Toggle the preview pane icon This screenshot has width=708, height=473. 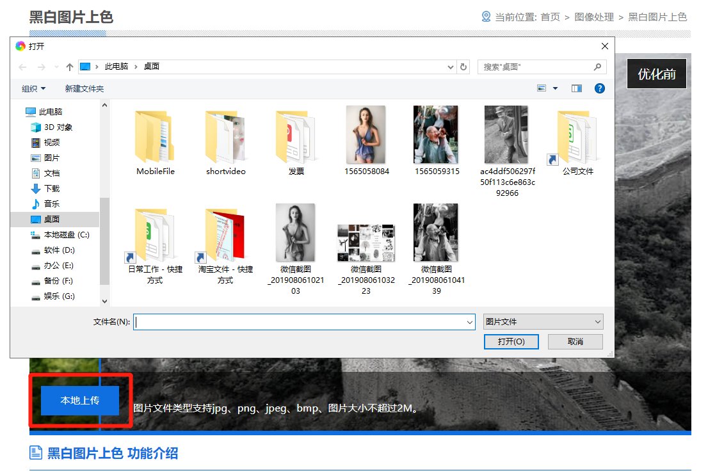(576, 88)
